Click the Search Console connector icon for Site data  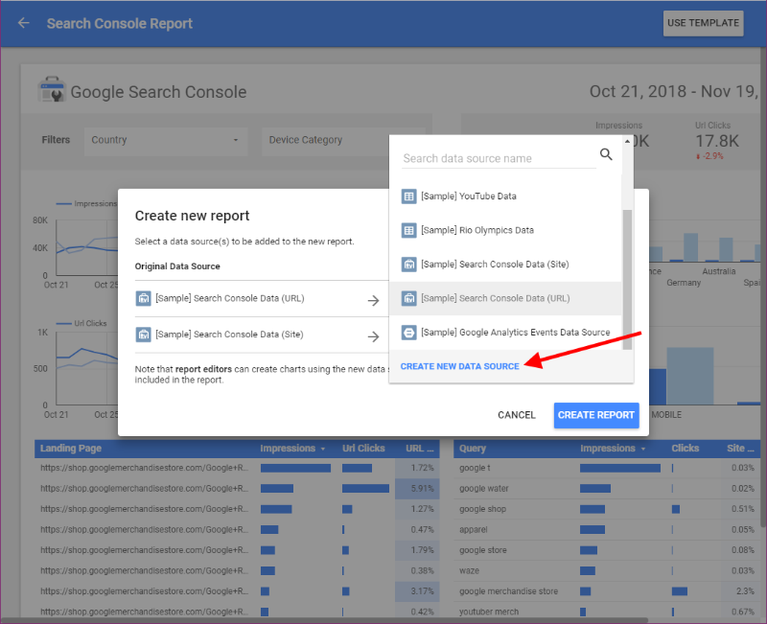click(408, 265)
